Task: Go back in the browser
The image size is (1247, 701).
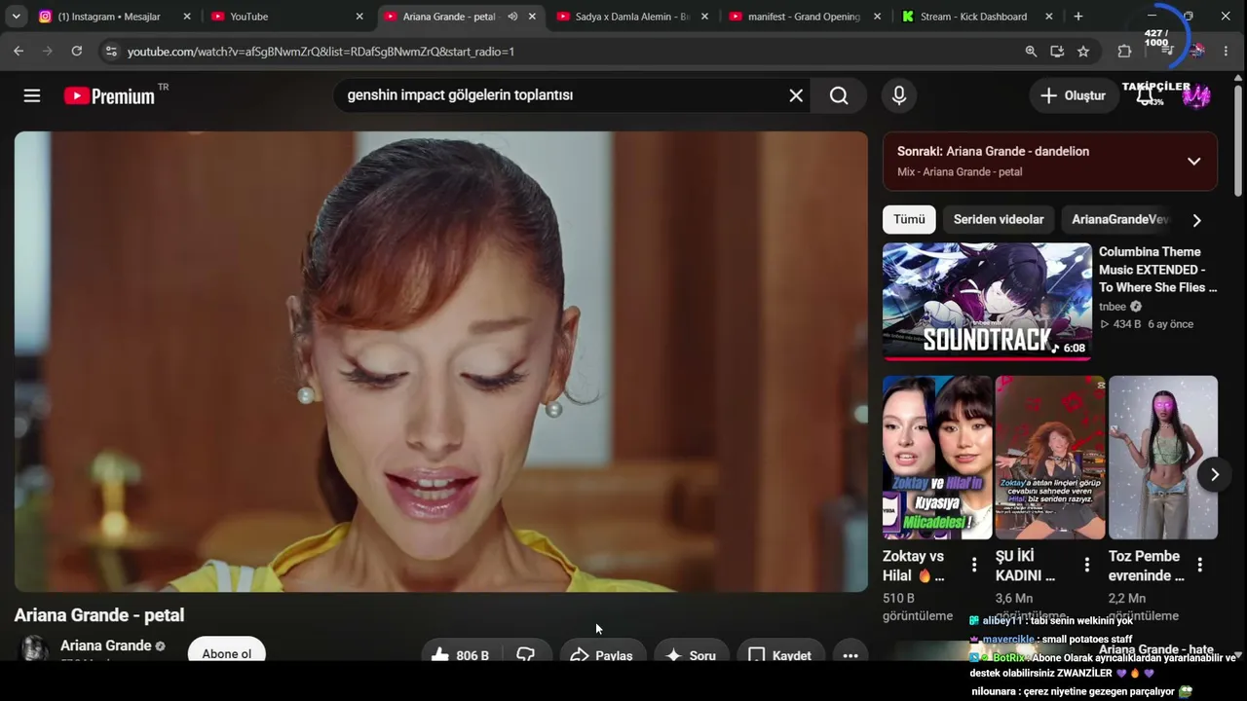Action: click(19, 51)
